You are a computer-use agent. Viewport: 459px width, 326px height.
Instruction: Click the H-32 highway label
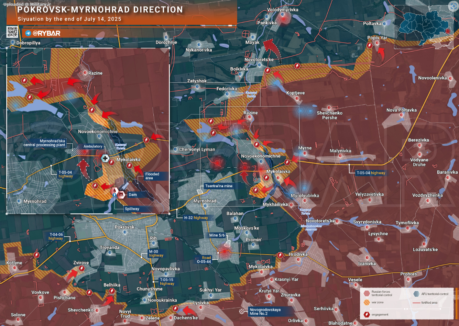(196, 218)
